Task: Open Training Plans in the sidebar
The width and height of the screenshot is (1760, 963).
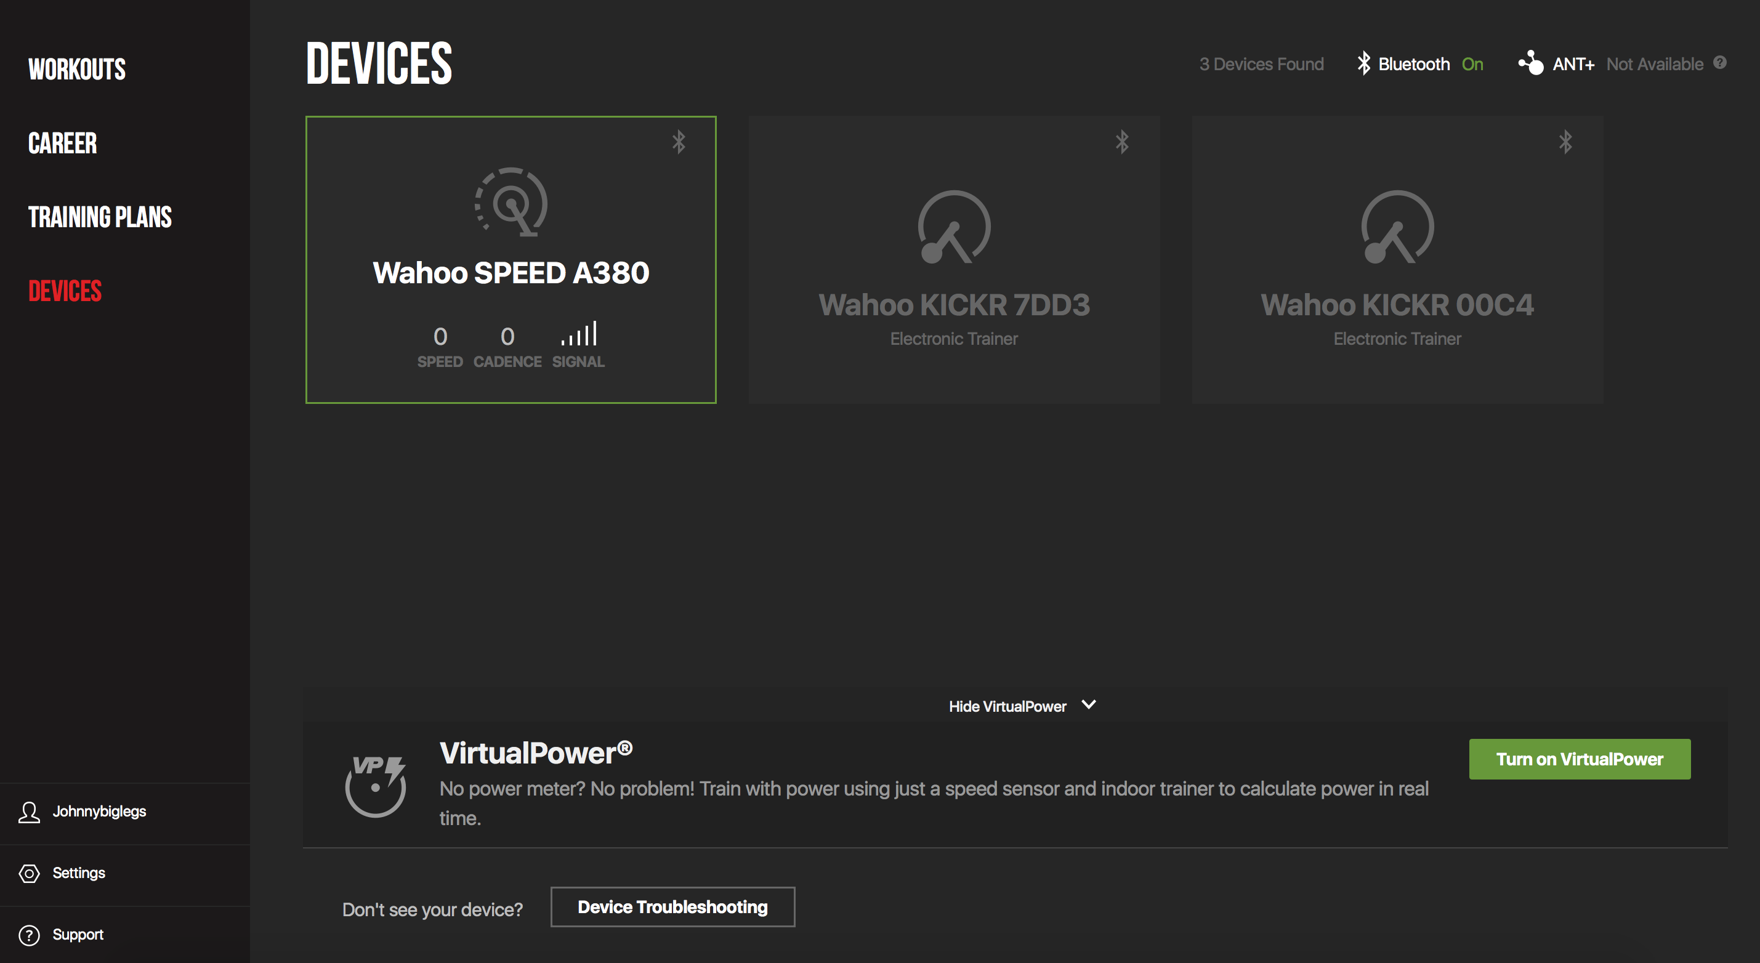Action: (100, 217)
